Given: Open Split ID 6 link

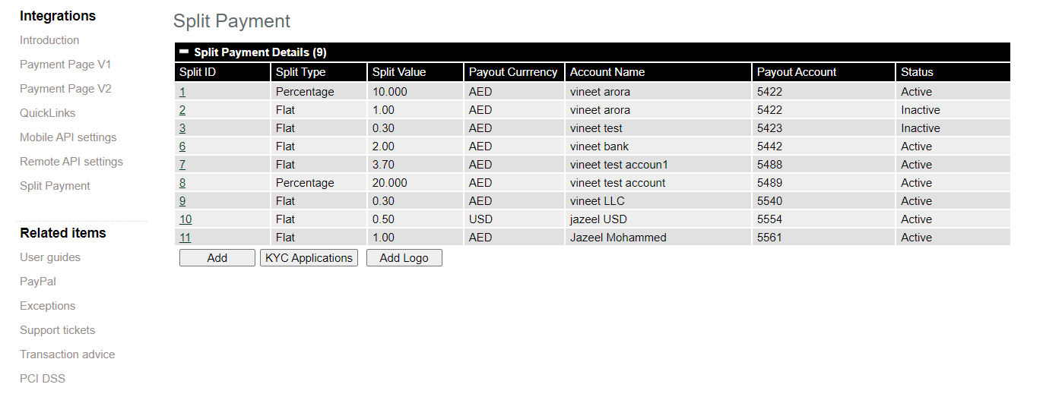Looking at the screenshot, I should (x=182, y=146).
